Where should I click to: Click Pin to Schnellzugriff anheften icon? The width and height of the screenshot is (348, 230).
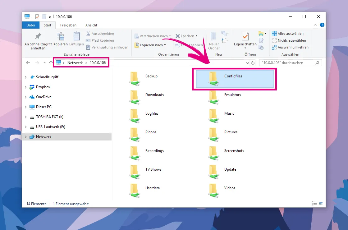(38, 36)
